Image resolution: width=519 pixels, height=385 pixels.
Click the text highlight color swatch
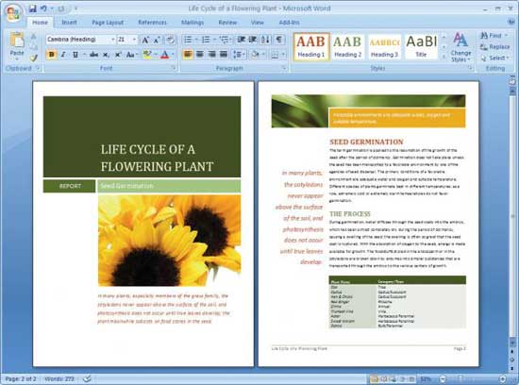tap(146, 55)
